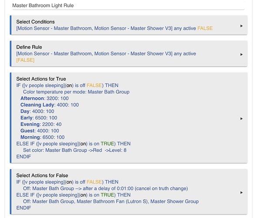The width and height of the screenshot is (257, 218).
Task: Open the Define Rule heading
Action: [x=29, y=47]
